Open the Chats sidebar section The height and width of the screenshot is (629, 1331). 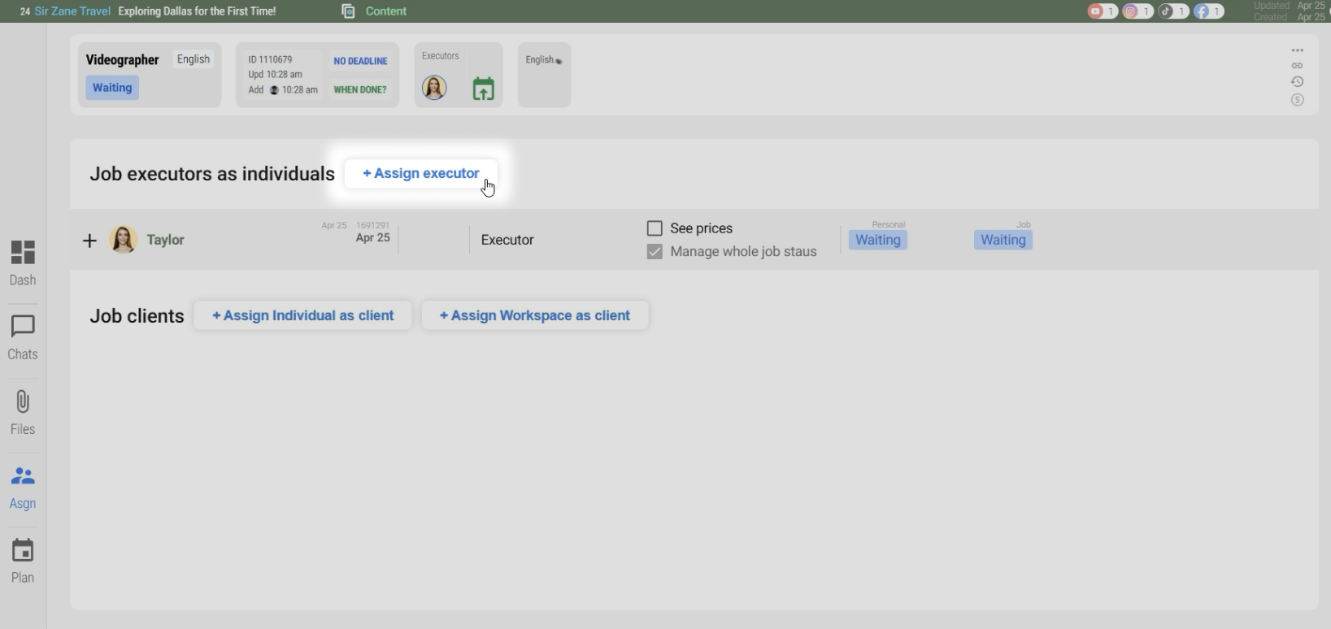pos(23,336)
